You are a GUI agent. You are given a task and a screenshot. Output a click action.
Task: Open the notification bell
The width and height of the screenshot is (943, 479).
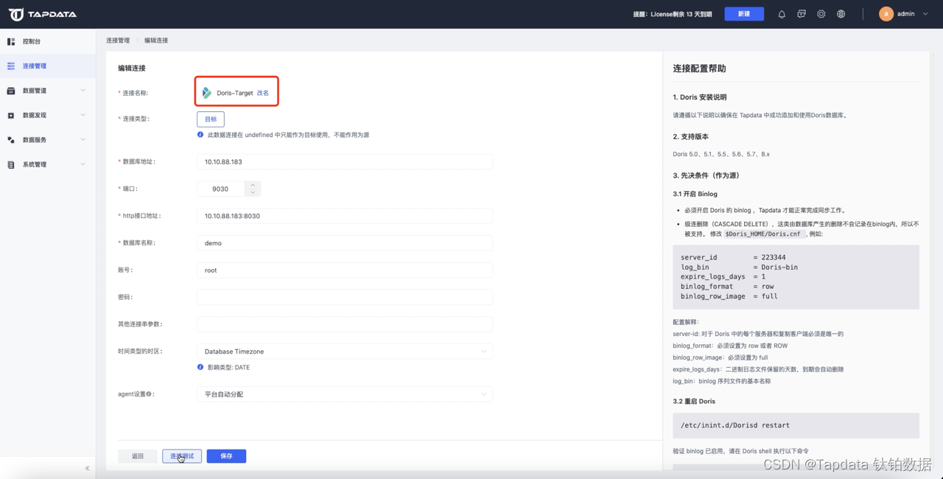pos(782,14)
